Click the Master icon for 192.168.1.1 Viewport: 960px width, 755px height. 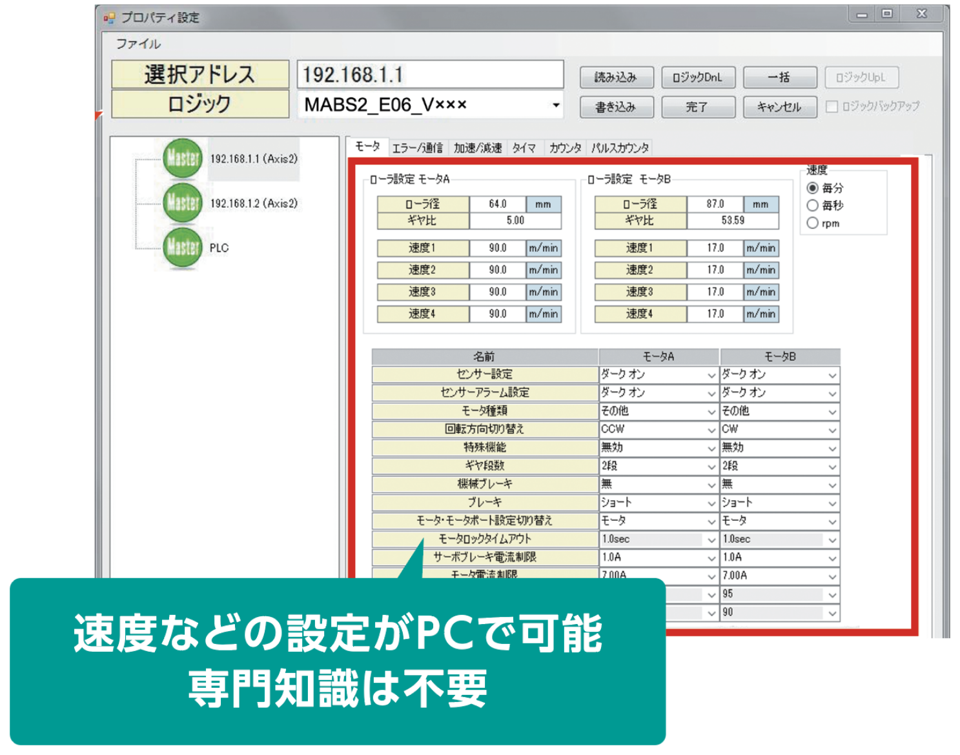click(182, 158)
